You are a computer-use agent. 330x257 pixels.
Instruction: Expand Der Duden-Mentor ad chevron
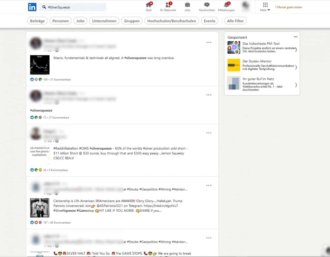point(296,67)
